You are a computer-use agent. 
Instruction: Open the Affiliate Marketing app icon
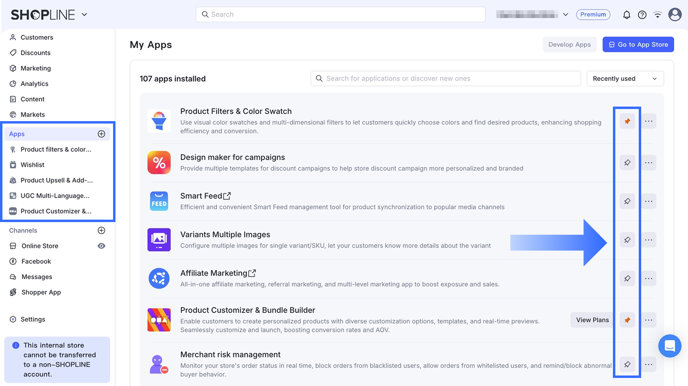[x=159, y=279]
